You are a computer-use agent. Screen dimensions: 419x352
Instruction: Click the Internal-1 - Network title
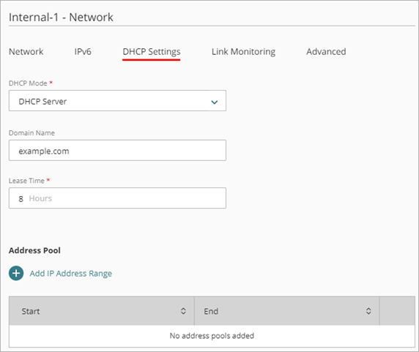click(61, 18)
